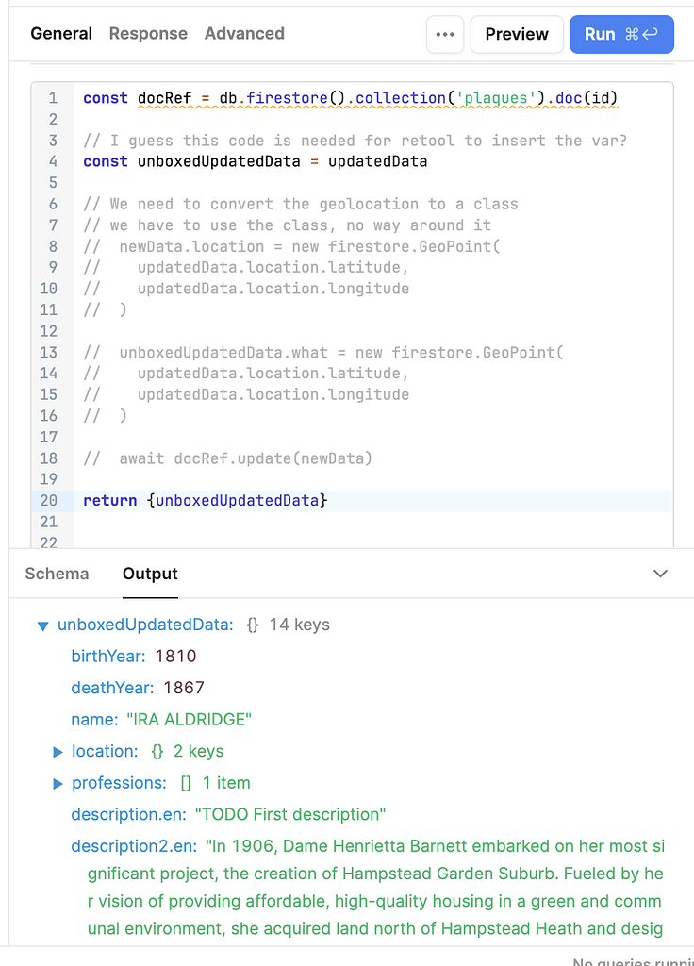The image size is (694, 966).
Task: Select the General tab
Action: point(61,34)
